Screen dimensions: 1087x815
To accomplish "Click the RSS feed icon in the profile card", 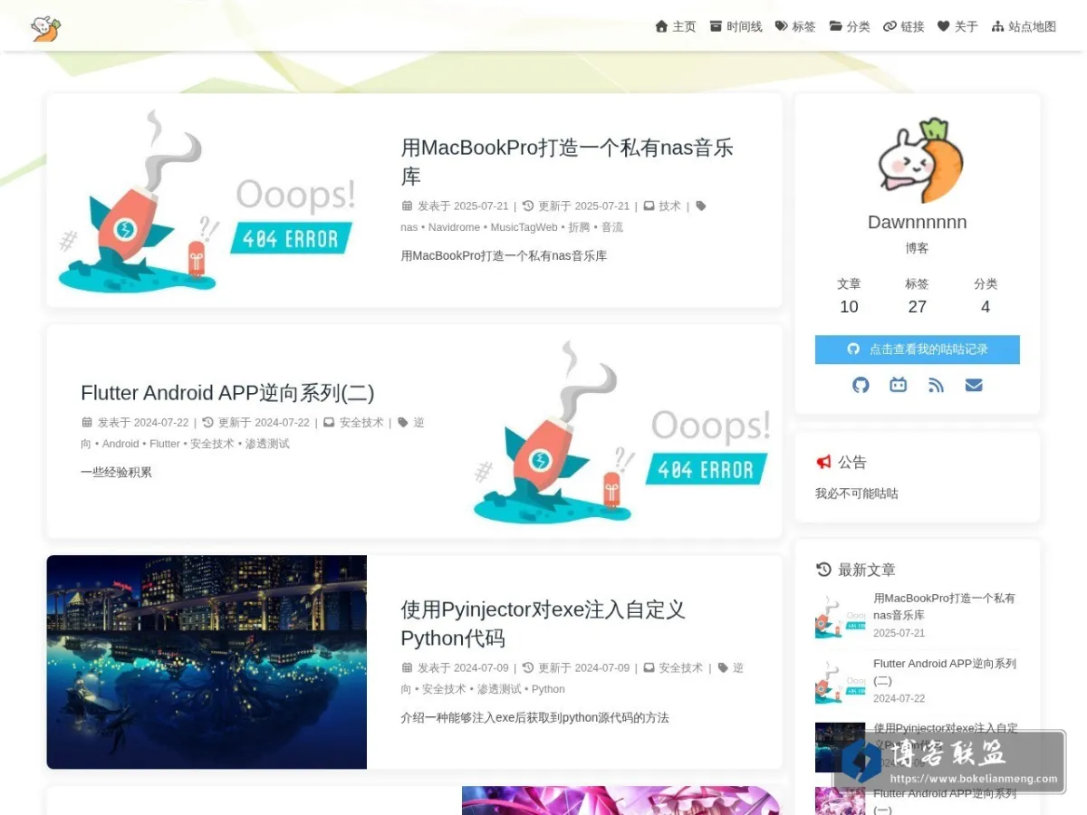I will pos(936,385).
